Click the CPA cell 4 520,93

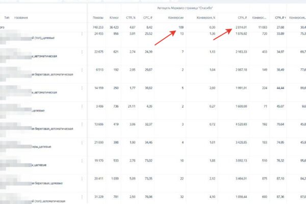pos(241,124)
